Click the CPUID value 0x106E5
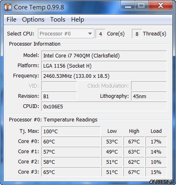This screenshot has width=176, height=185. [x=104, y=106]
